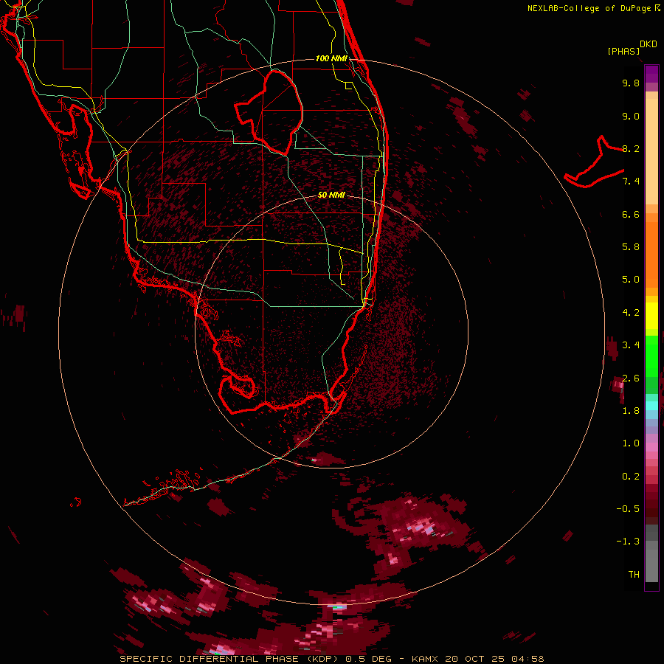Pick the cyan color bar segment

pos(651,406)
